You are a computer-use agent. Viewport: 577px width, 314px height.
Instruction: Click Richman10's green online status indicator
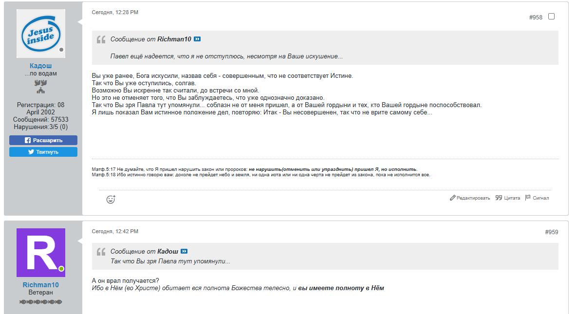tap(61, 269)
